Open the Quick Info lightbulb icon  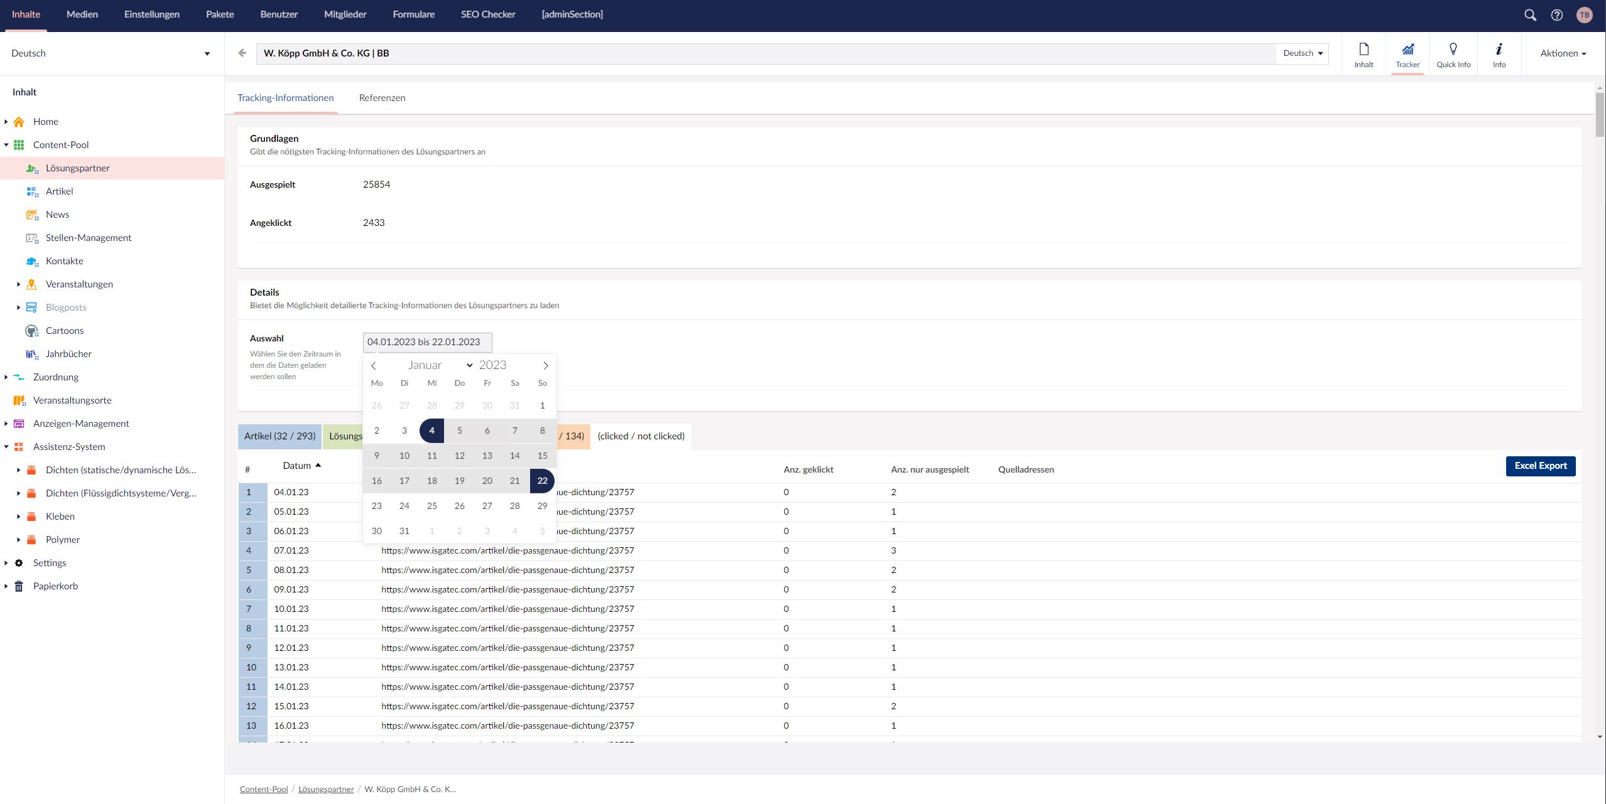(x=1453, y=54)
